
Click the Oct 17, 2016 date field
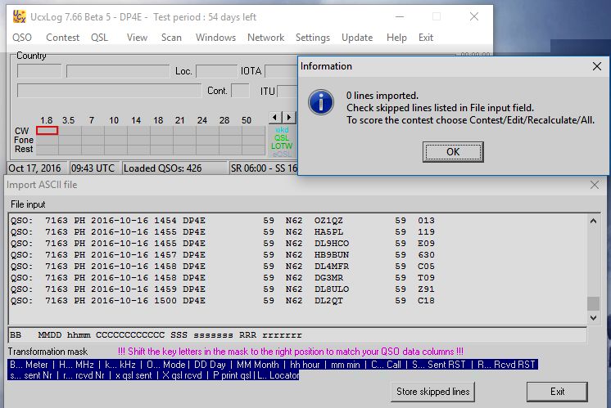[38, 168]
